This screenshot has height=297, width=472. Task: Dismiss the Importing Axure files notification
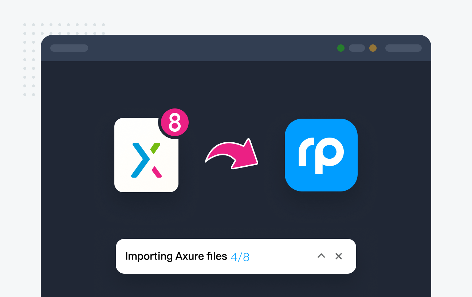coord(339,256)
